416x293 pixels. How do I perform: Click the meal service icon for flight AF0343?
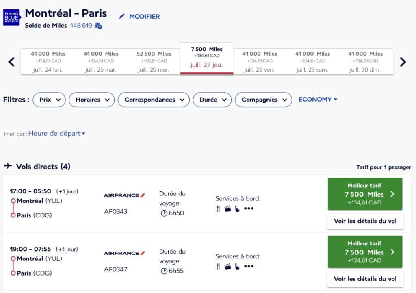[x=218, y=208]
